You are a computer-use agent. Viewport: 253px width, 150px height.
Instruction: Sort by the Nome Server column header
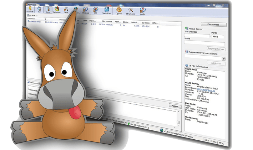tap(31, 19)
